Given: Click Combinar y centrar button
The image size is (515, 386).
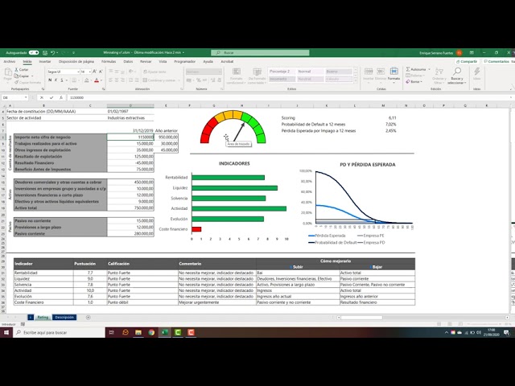Looking at the screenshot, I should [x=159, y=80].
